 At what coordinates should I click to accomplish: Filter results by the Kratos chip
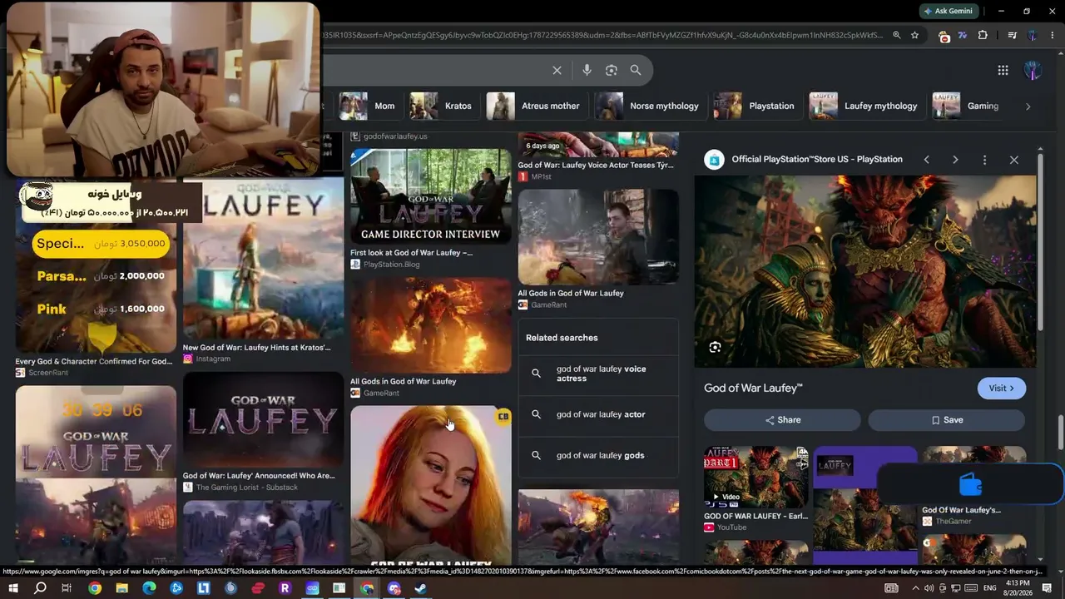[x=441, y=106]
